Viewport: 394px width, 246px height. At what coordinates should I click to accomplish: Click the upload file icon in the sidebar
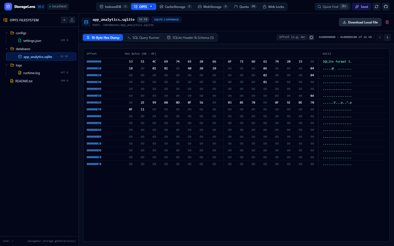pos(72,20)
